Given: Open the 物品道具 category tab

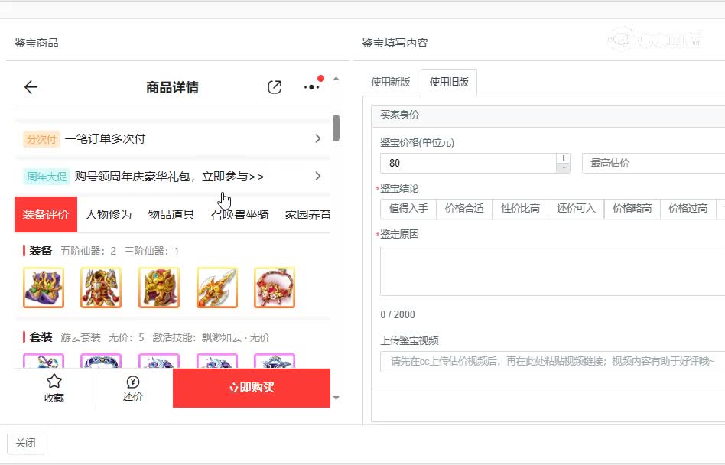Looking at the screenshot, I should tap(171, 214).
